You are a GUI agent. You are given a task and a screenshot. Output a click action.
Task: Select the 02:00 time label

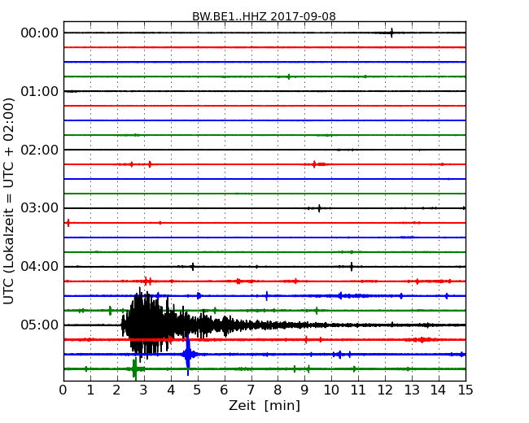40,150
